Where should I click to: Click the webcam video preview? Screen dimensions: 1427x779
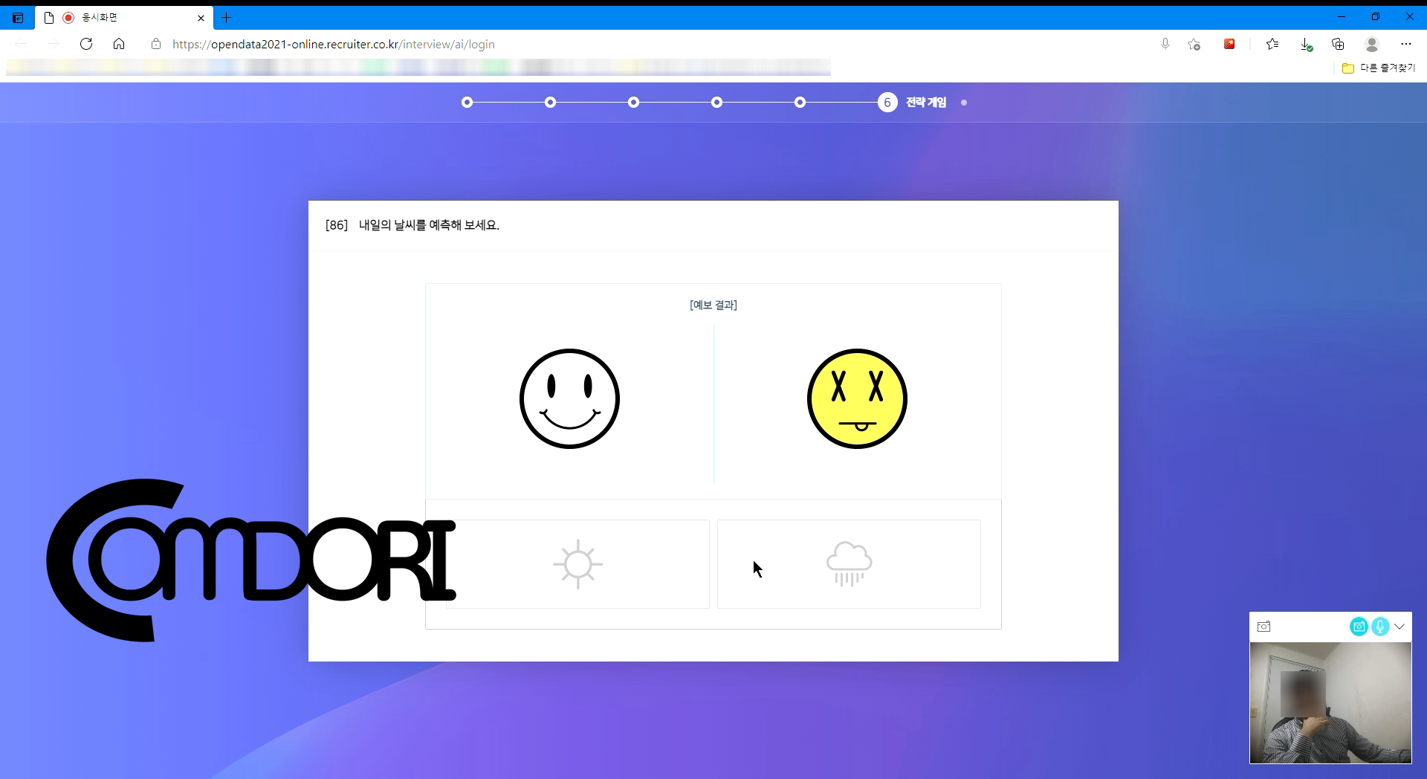click(x=1330, y=702)
